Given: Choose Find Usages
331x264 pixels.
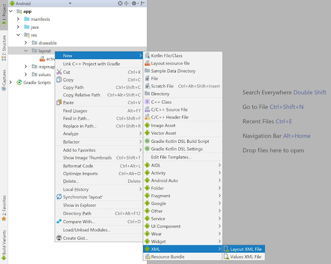Looking at the screenshot, I should point(99,111).
